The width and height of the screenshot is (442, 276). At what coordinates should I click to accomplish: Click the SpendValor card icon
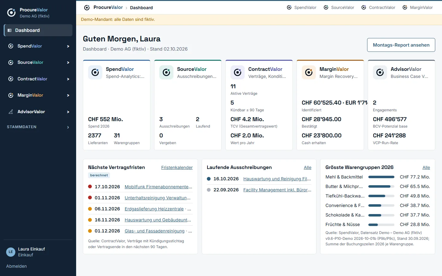tap(95, 72)
